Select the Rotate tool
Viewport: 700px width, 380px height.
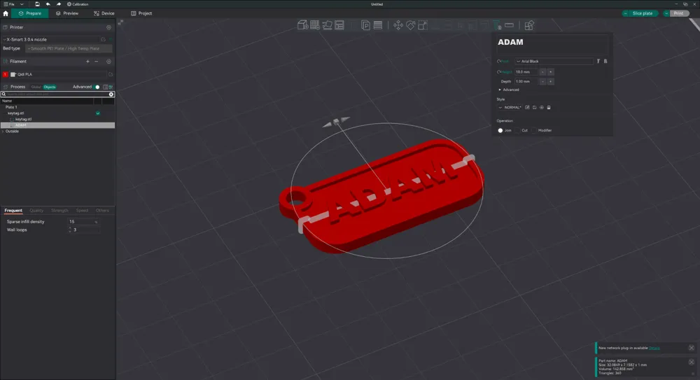[x=411, y=25]
